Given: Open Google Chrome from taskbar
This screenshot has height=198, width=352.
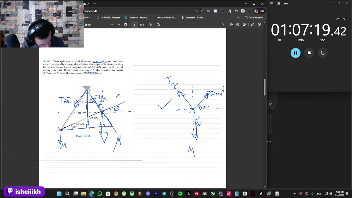Looking at the screenshot, I should click(x=116, y=194).
